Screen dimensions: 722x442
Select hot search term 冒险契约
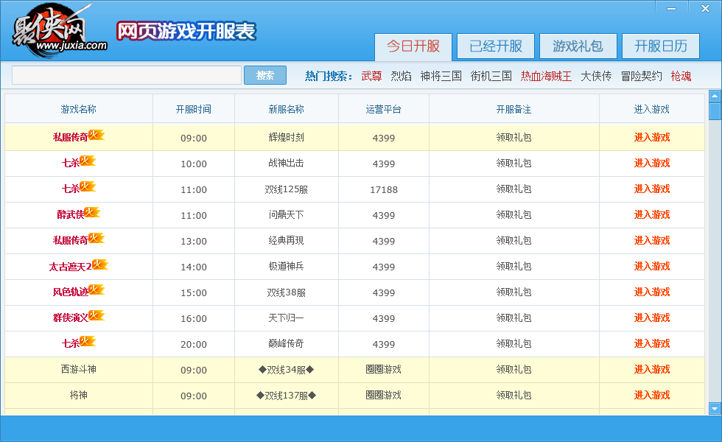tap(641, 76)
